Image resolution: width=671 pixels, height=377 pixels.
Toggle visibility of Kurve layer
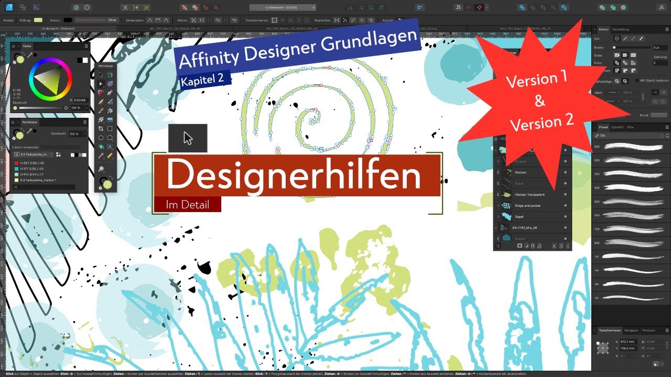565,183
